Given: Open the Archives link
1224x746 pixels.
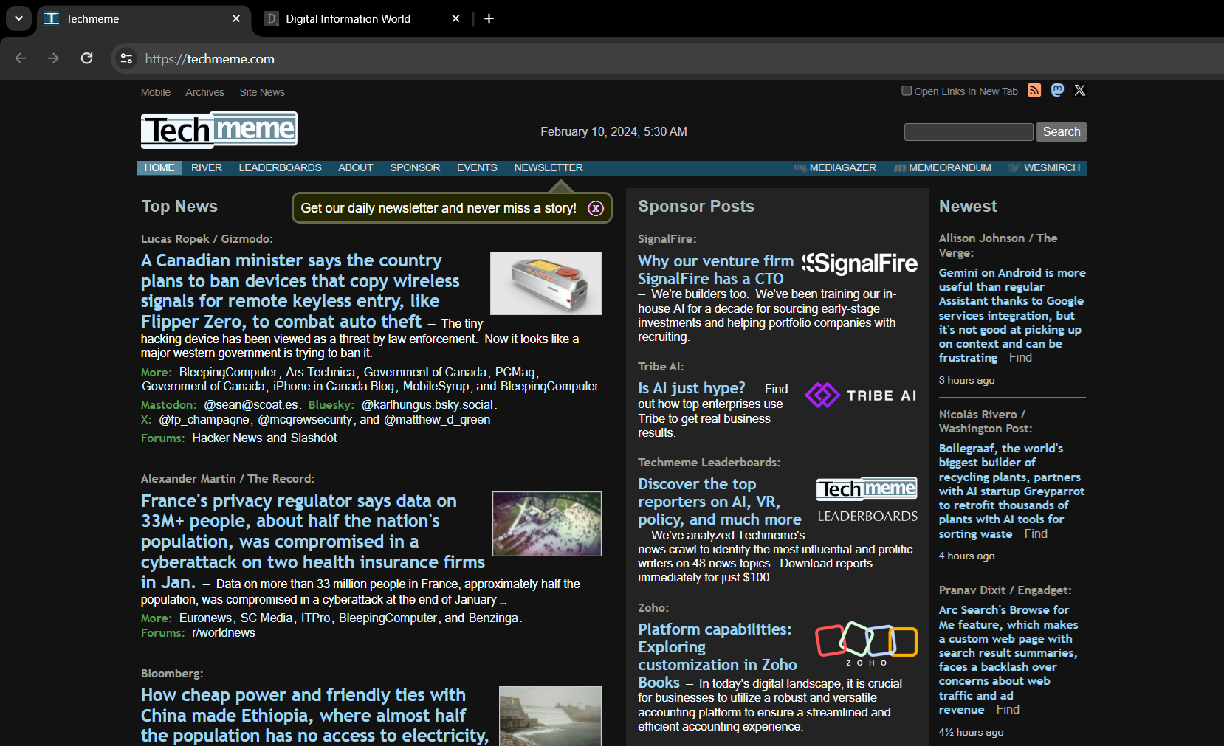Looking at the screenshot, I should pos(204,92).
